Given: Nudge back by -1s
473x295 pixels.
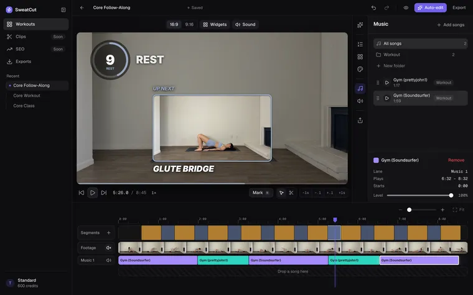Looking at the screenshot, I should click(x=306, y=193).
